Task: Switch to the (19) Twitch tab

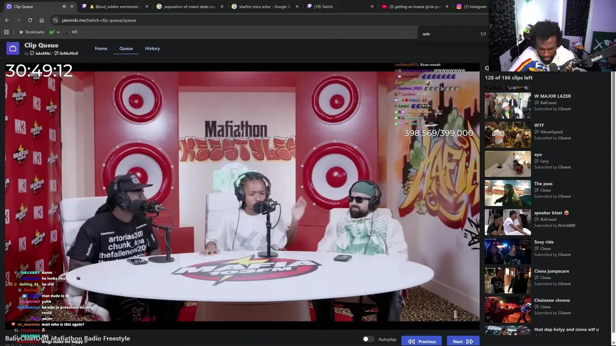Action: pyautogui.click(x=340, y=7)
